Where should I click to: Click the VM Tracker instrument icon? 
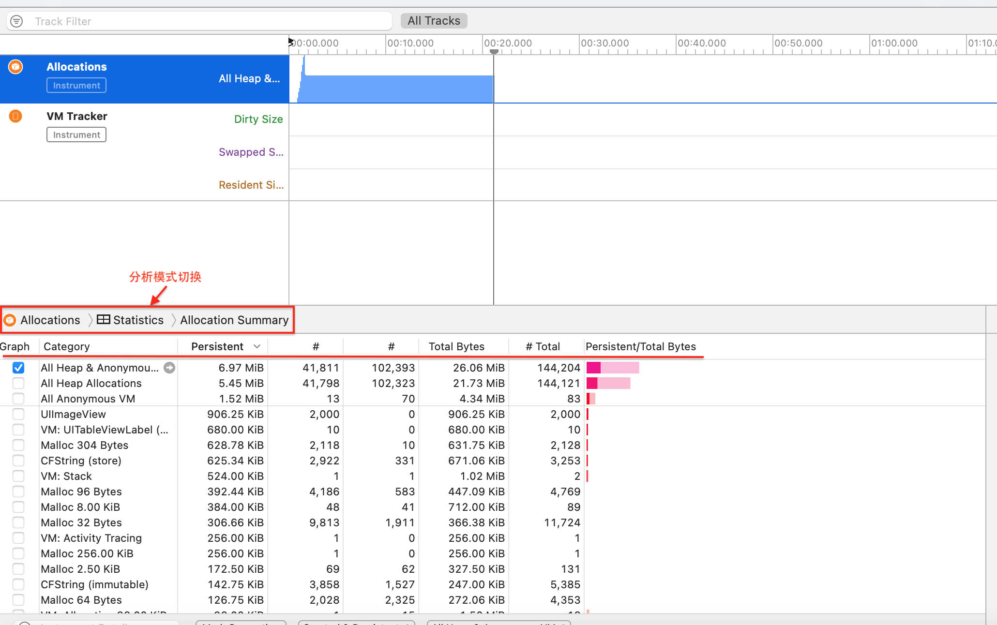tap(15, 116)
